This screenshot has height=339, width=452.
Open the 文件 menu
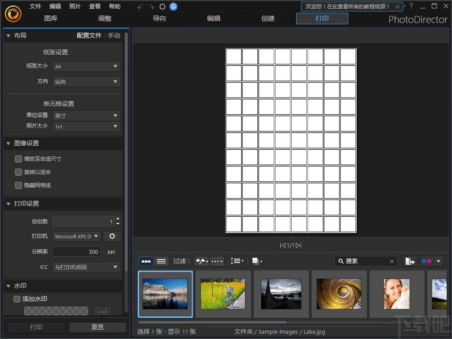[35, 6]
